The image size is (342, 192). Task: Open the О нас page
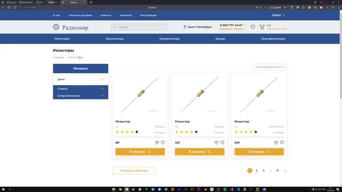coord(57,15)
